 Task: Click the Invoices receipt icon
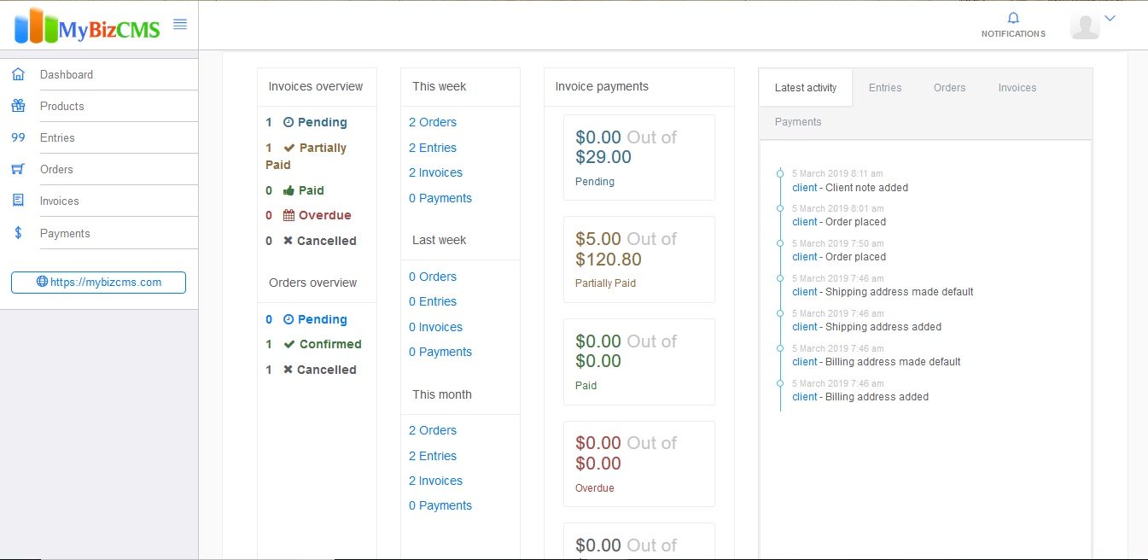[x=18, y=201]
